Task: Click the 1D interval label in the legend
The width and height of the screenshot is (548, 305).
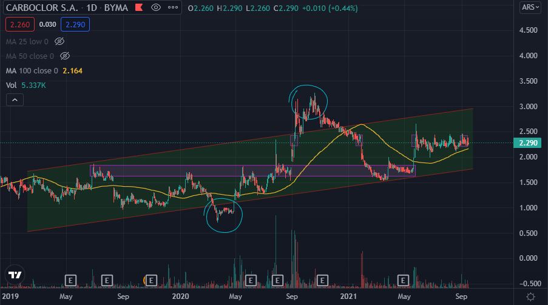Action: pyautogui.click(x=92, y=8)
